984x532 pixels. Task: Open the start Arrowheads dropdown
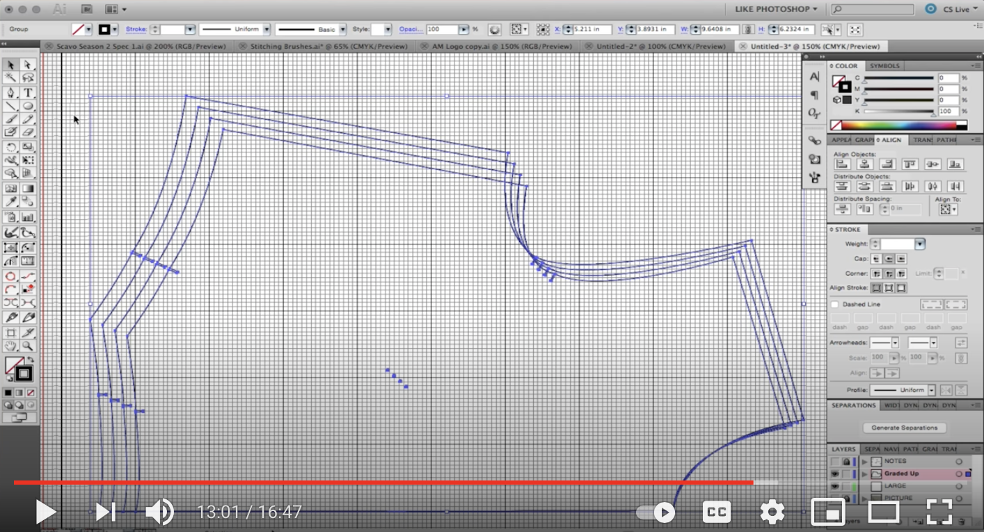(895, 343)
